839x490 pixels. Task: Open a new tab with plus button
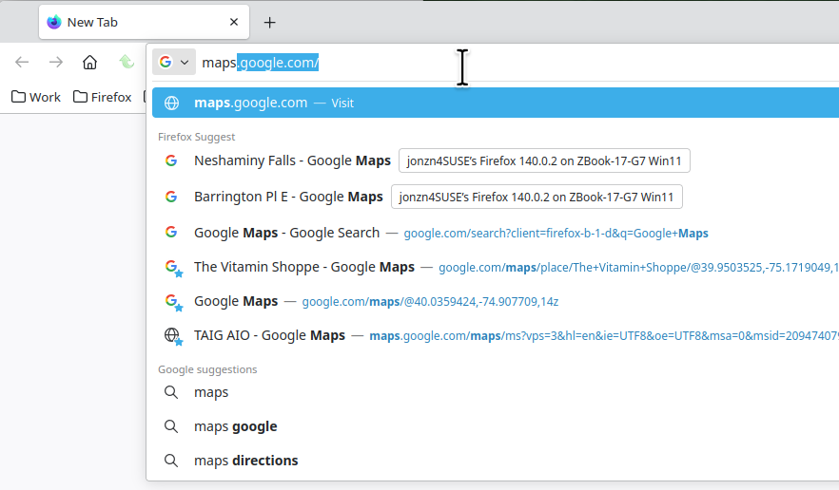(270, 23)
